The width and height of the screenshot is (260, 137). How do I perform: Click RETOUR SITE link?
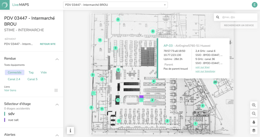pyautogui.click(x=47, y=44)
